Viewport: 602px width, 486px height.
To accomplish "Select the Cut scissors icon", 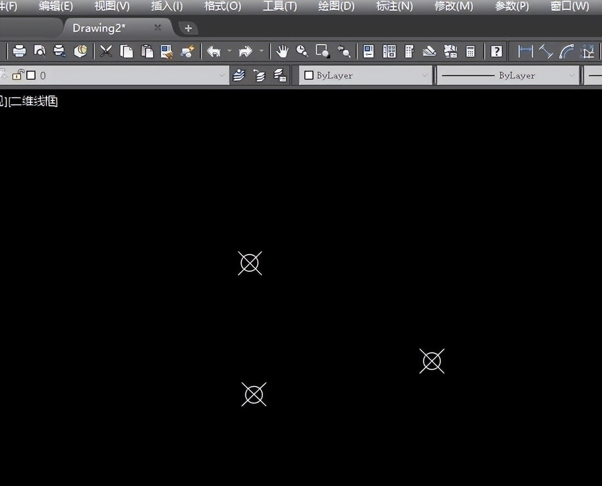I will (106, 51).
